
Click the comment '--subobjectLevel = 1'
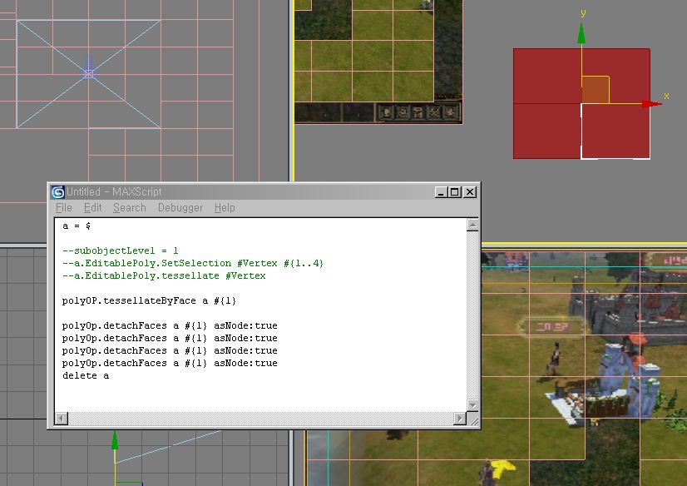coord(121,250)
